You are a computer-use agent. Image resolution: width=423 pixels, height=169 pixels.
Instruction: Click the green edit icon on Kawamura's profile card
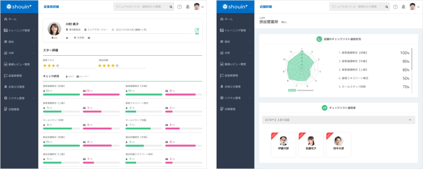pyautogui.click(x=197, y=30)
